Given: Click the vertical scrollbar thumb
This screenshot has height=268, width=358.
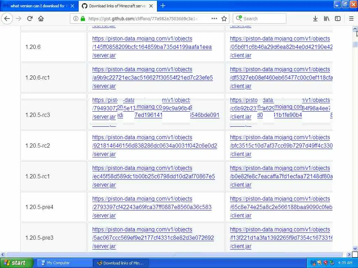Looking at the screenshot, I should [355, 44].
